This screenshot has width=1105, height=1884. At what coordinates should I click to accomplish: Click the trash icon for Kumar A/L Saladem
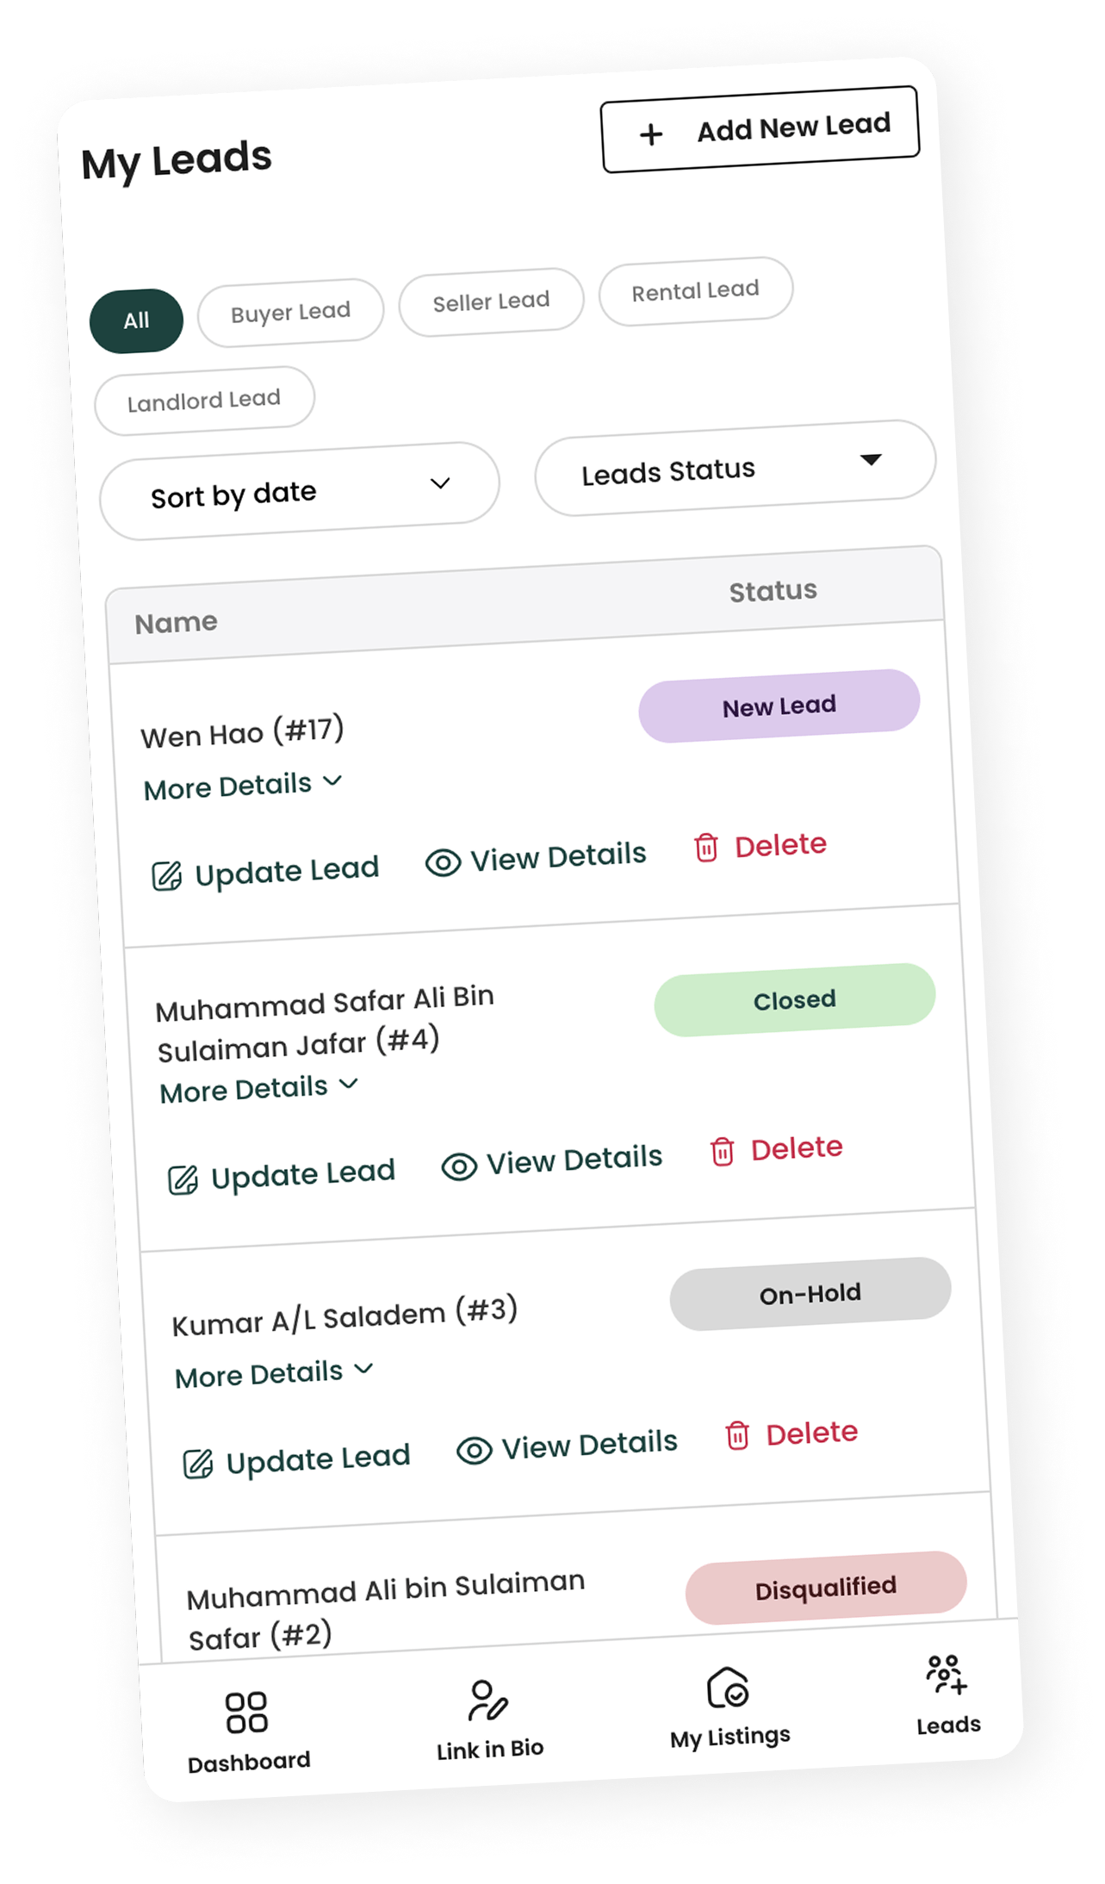[737, 1436]
